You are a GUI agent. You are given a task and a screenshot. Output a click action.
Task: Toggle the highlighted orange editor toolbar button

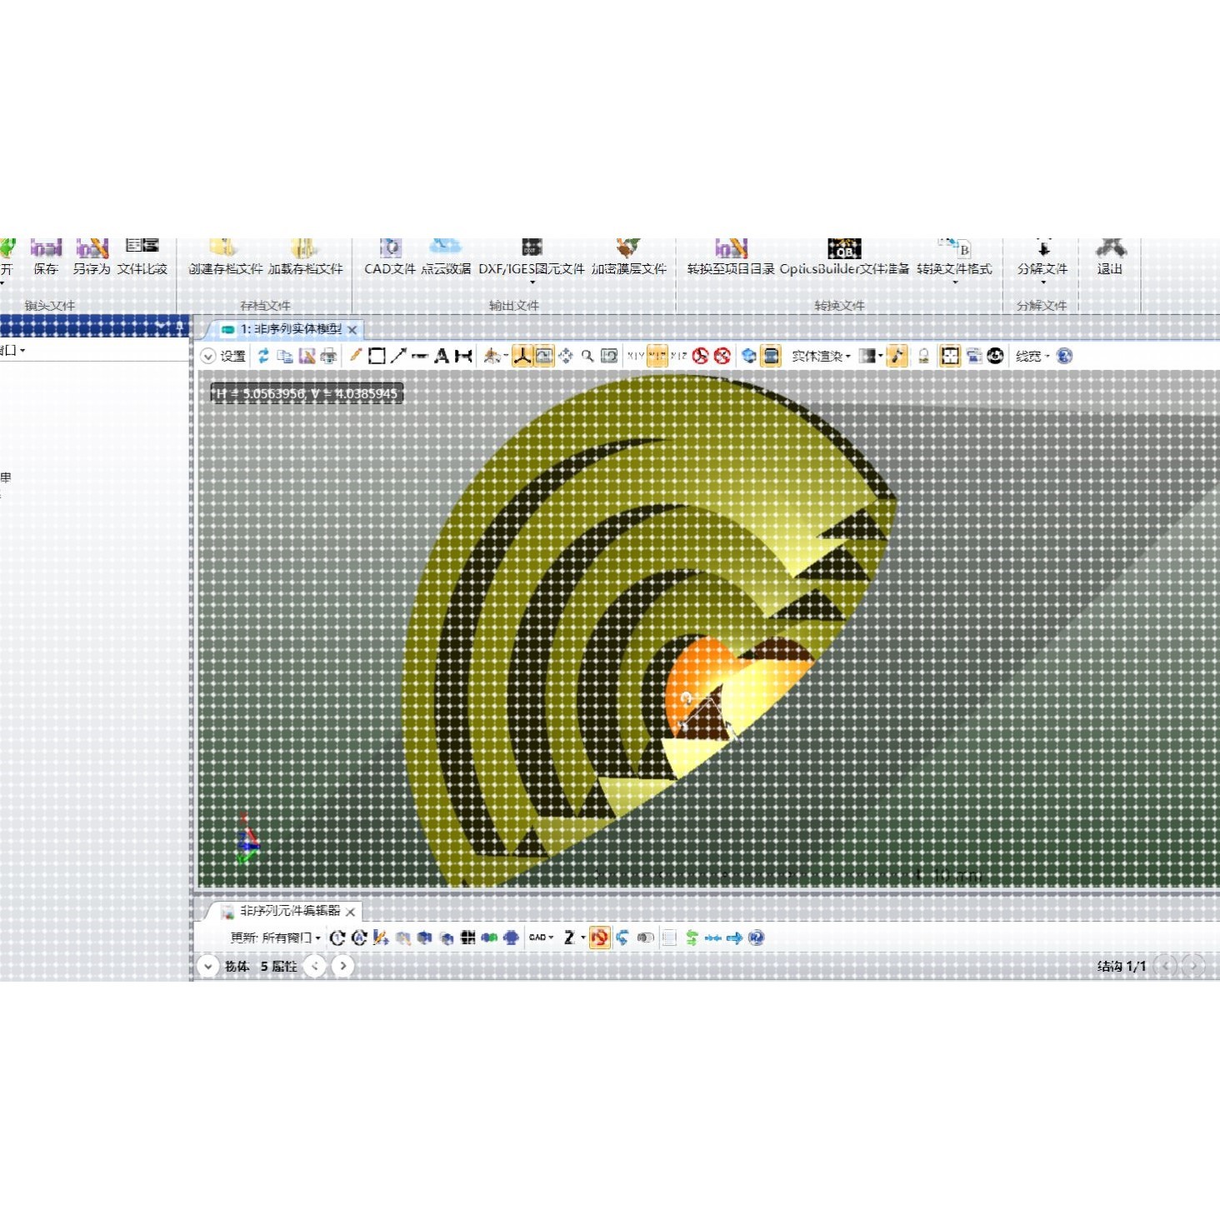pyautogui.click(x=600, y=937)
